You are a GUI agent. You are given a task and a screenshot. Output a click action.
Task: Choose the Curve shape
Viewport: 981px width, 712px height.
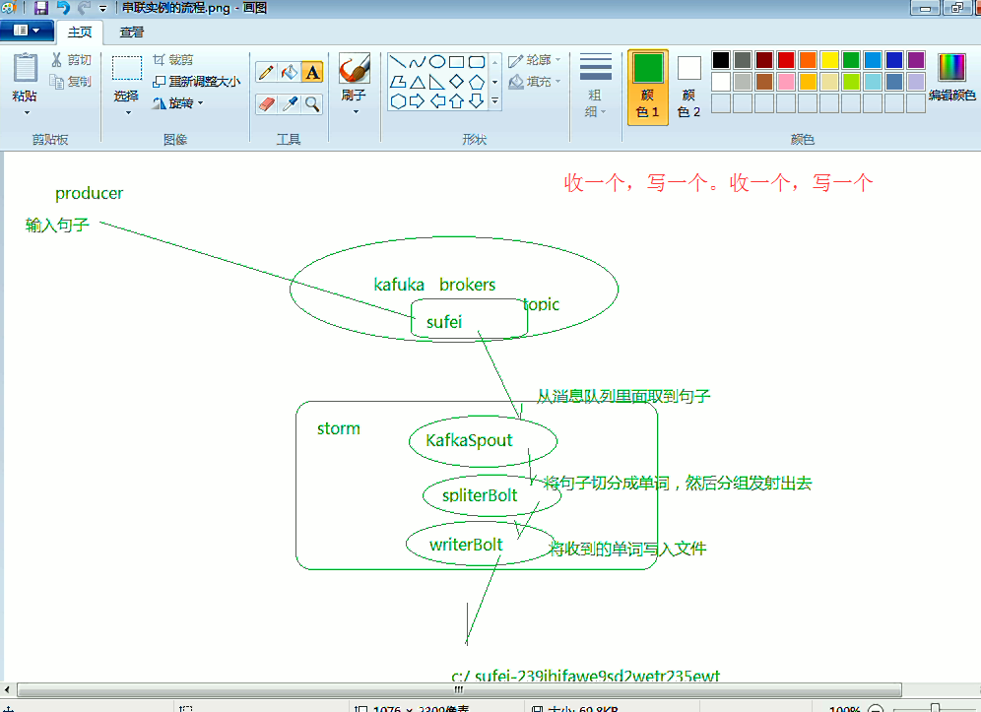coord(418,62)
